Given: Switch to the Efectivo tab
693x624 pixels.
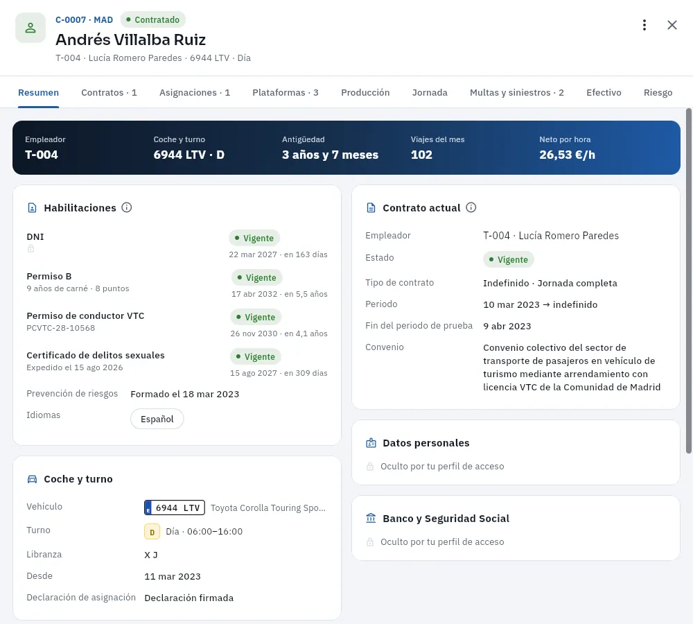Looking at the screenshot, I should click(x=604, y=92).
